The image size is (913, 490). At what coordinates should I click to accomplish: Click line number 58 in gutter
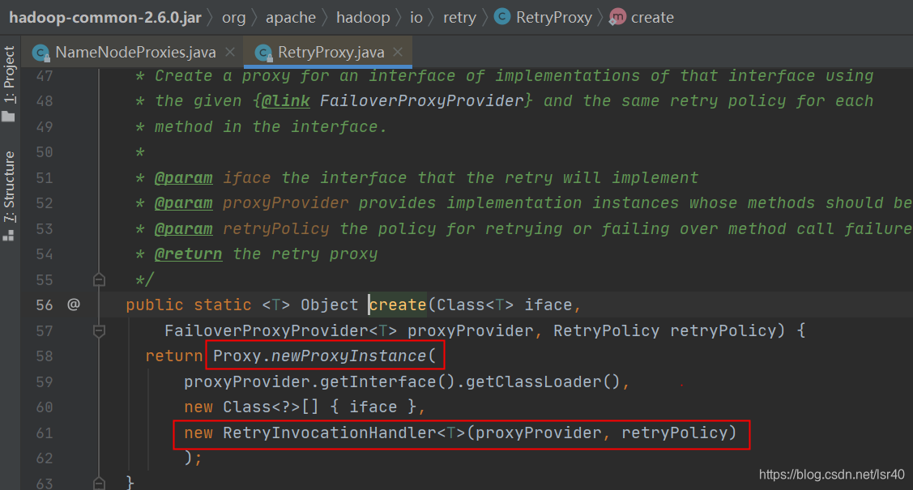tap(45, 356)
